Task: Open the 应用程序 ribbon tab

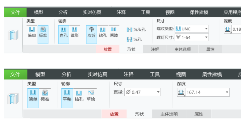Action: pyautogui.click(x=232, y=13)
